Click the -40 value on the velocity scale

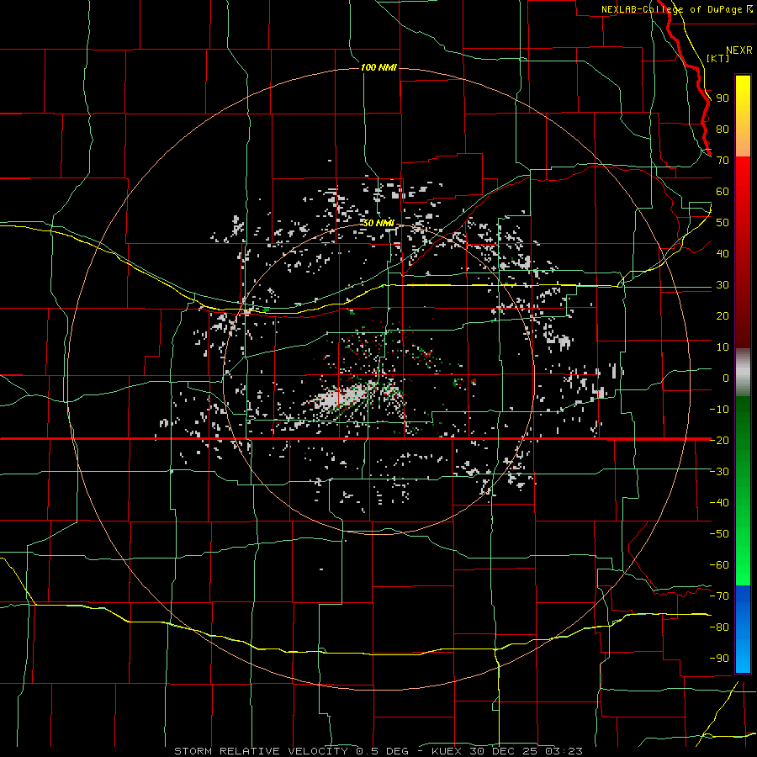(x=719, y=503)
